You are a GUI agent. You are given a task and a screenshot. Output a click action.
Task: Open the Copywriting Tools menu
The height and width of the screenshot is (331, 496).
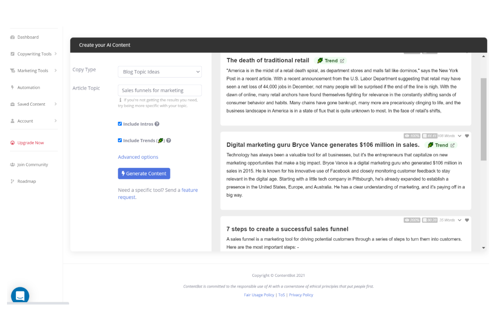tap(35, 54)
